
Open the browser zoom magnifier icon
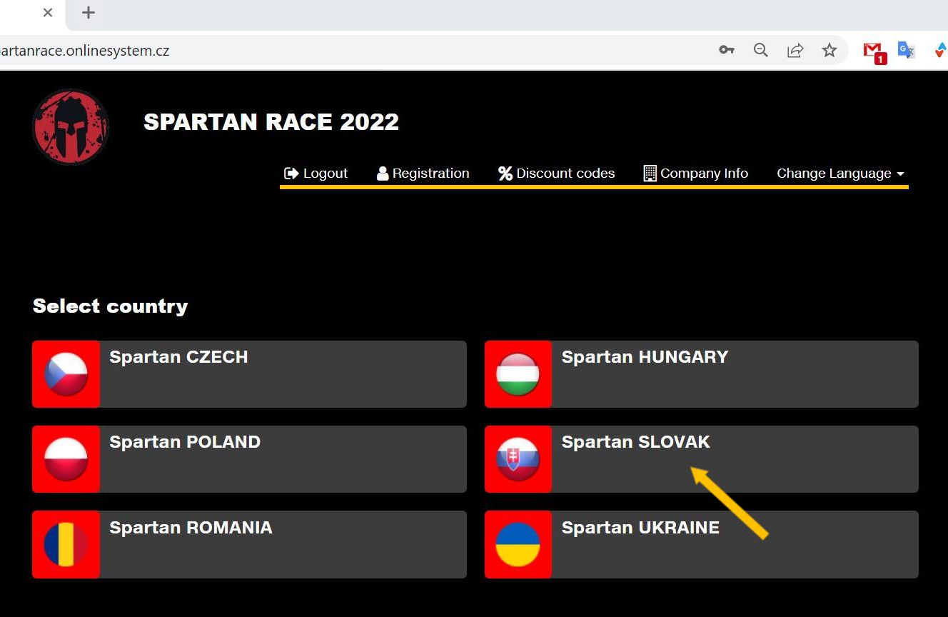(x=761, y=50)
